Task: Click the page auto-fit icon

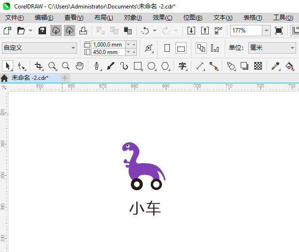Action: point(149,48)
